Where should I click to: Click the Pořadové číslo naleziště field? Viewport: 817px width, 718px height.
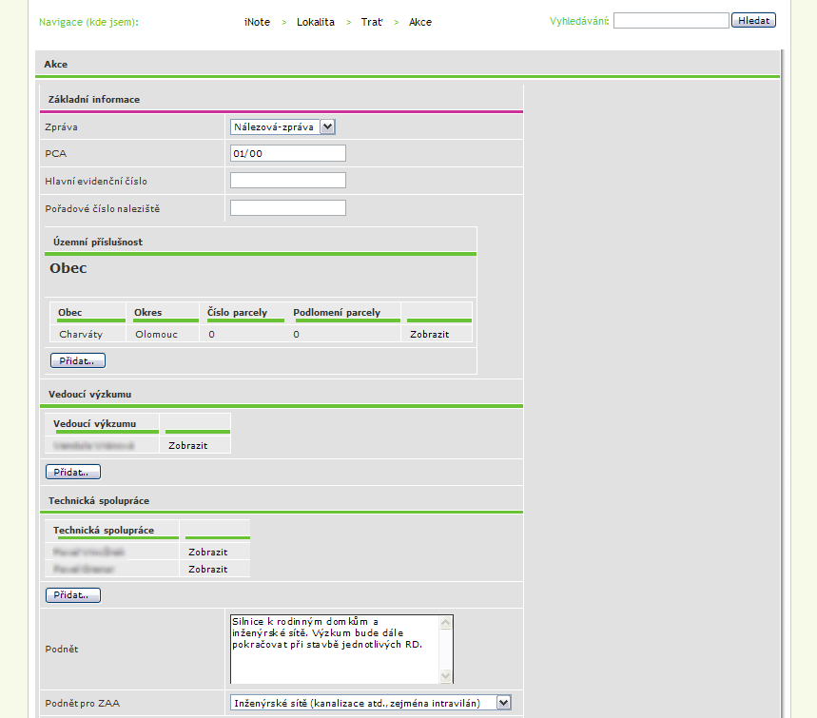click(287, 208)
